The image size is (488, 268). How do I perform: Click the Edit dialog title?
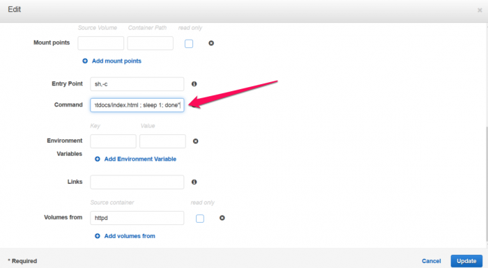point(15,9)
